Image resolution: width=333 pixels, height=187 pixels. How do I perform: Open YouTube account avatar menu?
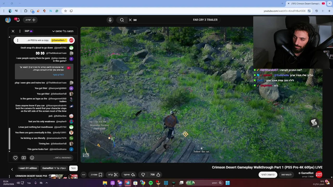click(8, 20)
